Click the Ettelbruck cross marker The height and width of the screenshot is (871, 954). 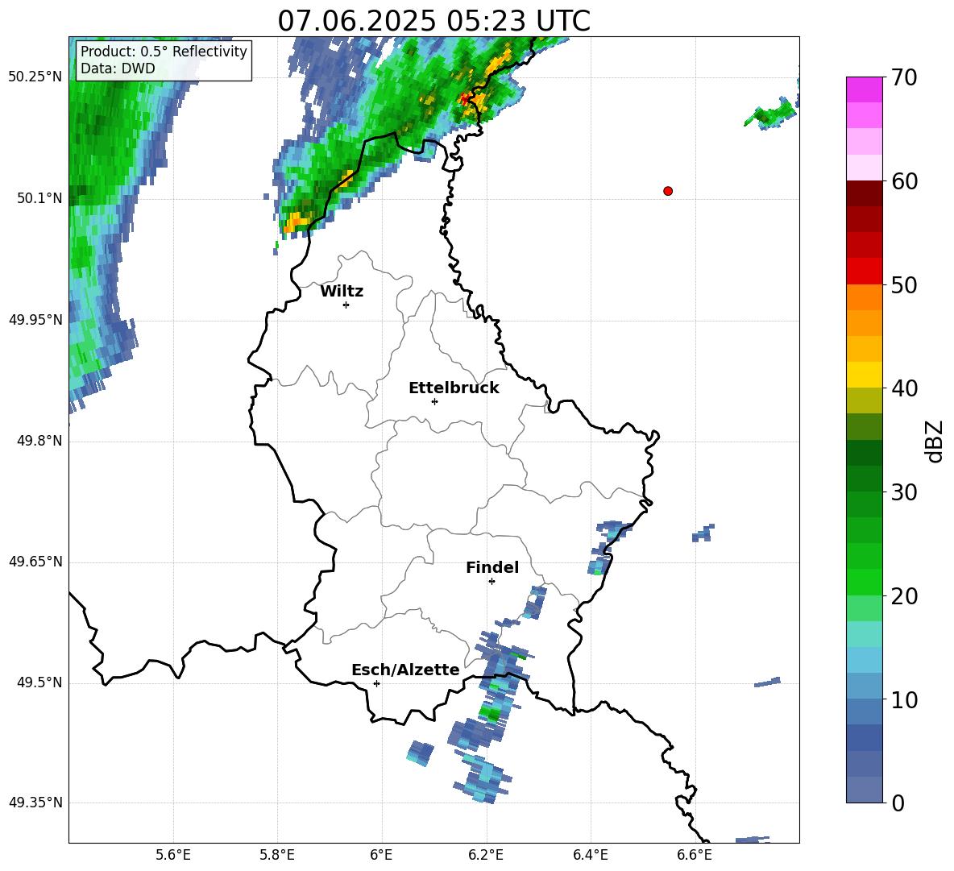(x=434, y=401)
